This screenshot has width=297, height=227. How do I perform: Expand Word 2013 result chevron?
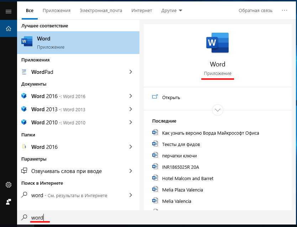click(131, 109)
